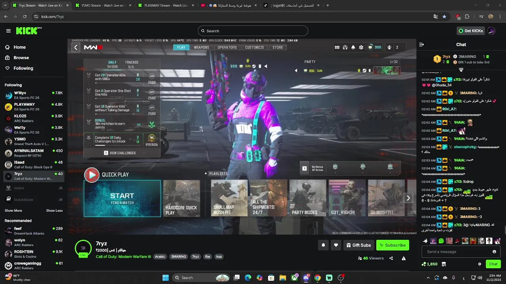Send message with green Chat button
506x284 pixels.
pos(493,264)
